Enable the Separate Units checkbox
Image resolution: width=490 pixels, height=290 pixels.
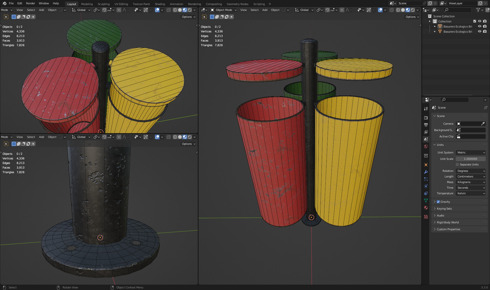pos(457,164)
